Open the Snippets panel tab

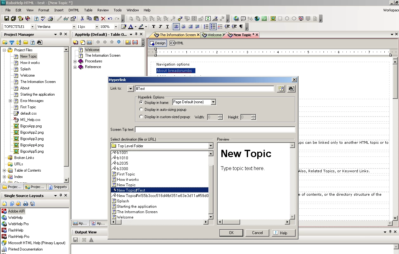pos(58,187)
